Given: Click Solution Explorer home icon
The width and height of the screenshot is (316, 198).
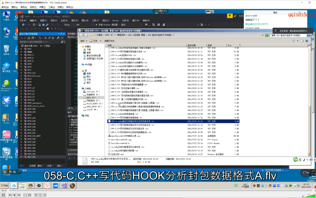Looking at the screenshot, I should coord(29,38).
